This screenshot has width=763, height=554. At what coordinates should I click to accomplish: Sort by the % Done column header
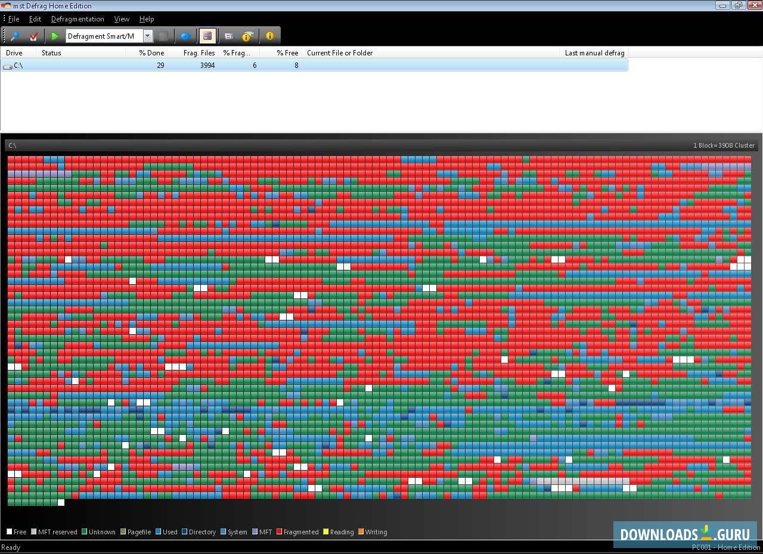(147, 53)
